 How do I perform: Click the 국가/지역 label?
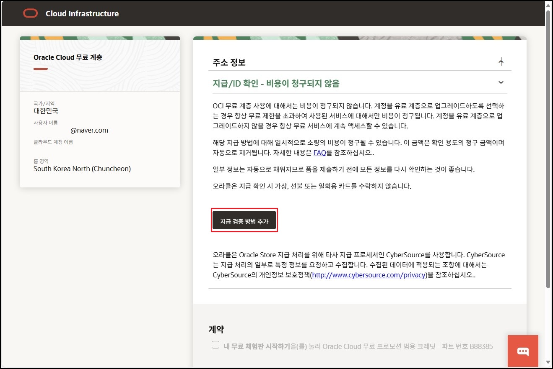pyautogui.click(x=44, y=104)
